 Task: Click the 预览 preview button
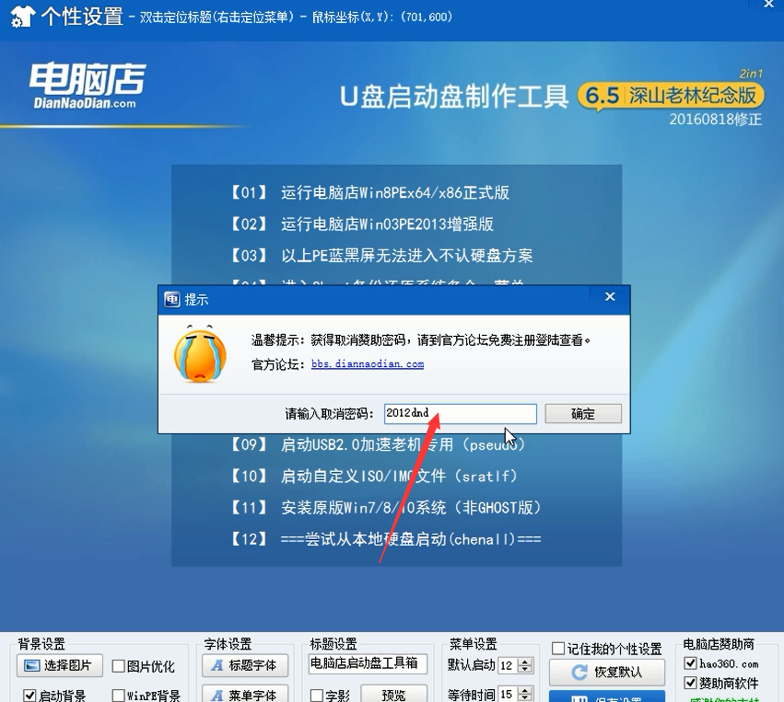pyautogui.click(x=393, y=694)
